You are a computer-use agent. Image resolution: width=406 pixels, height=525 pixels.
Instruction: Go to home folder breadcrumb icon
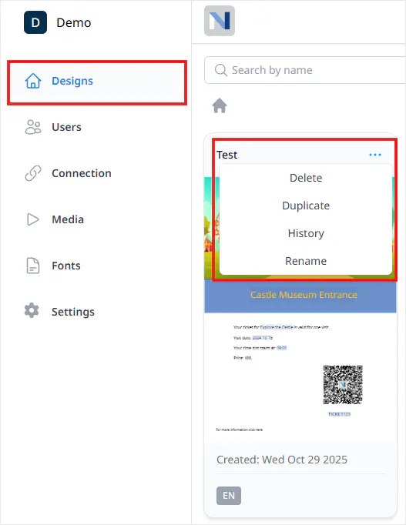pyautogui.click(x=220, y=105)
